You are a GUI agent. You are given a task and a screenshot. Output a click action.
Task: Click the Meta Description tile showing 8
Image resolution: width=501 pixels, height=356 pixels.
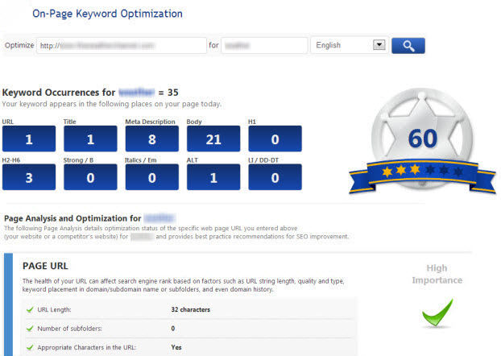152,139
